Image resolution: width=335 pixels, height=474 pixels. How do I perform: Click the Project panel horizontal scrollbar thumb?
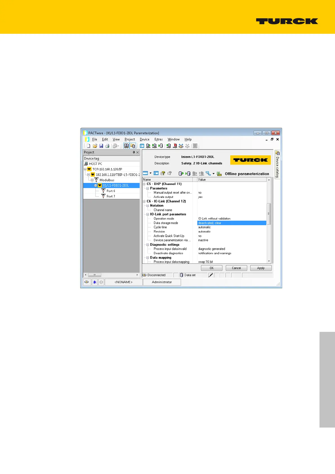(95, 275)
